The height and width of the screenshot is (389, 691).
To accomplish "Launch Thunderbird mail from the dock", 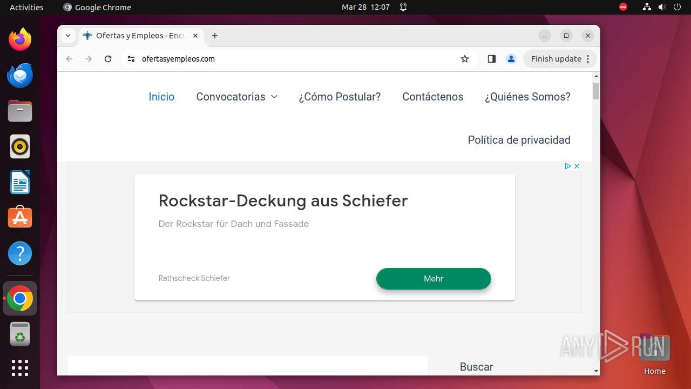I will (20, 75).
